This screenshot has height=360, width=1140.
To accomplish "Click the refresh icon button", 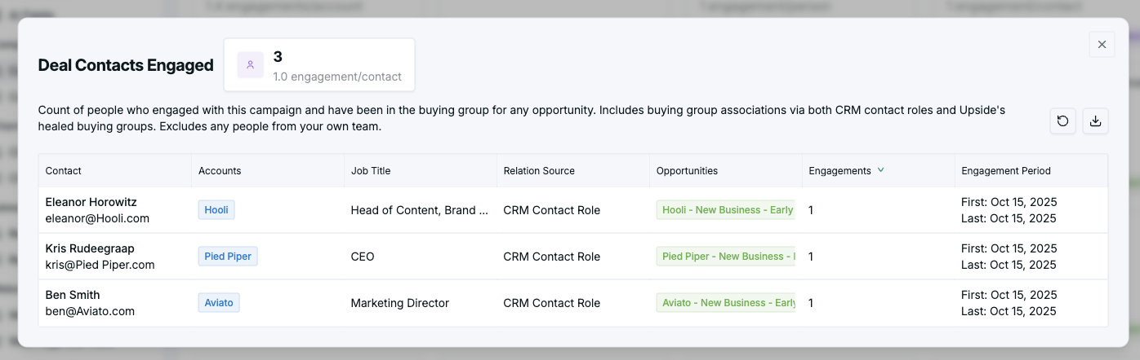I will [1062, 121].
